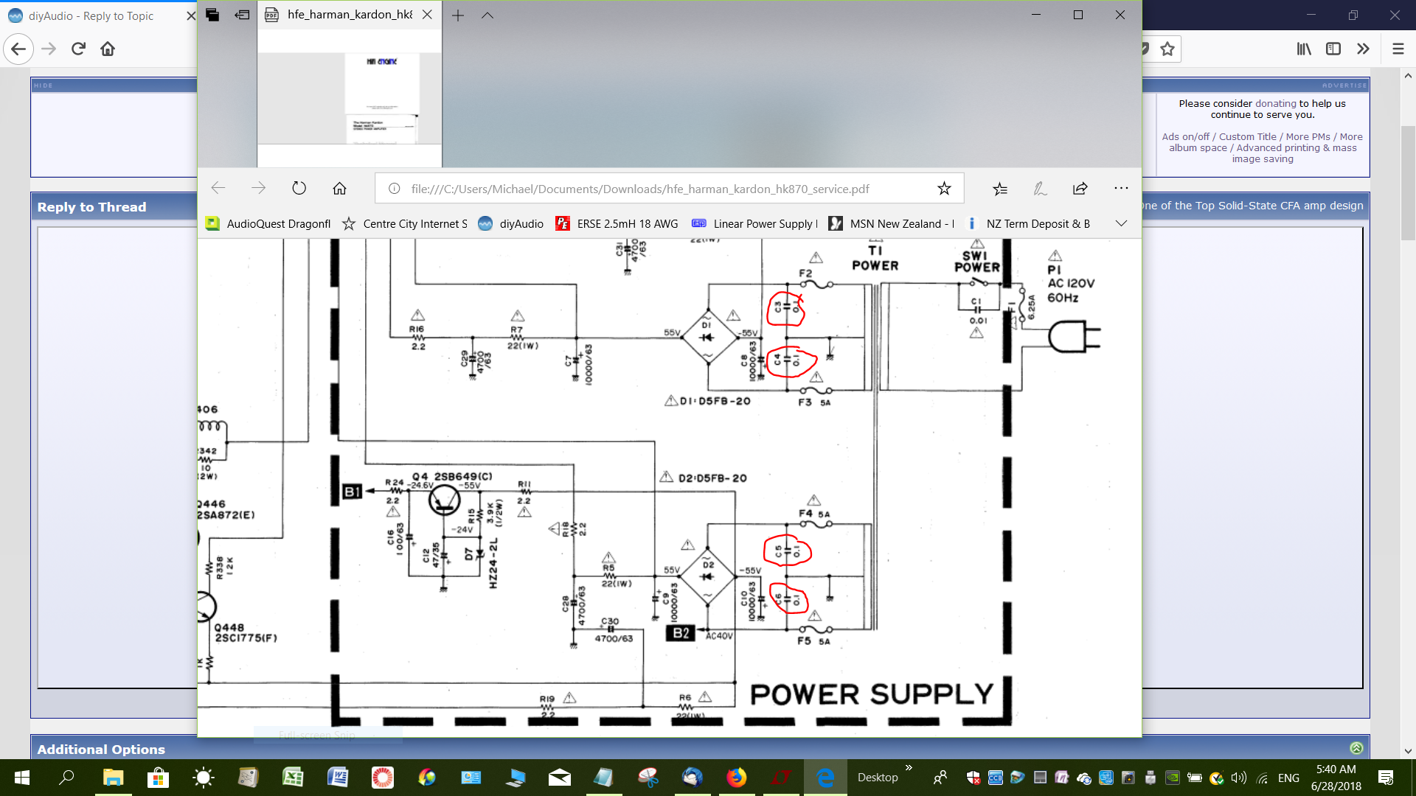Toggle Firefox sidebar view

coord(1333,49)
